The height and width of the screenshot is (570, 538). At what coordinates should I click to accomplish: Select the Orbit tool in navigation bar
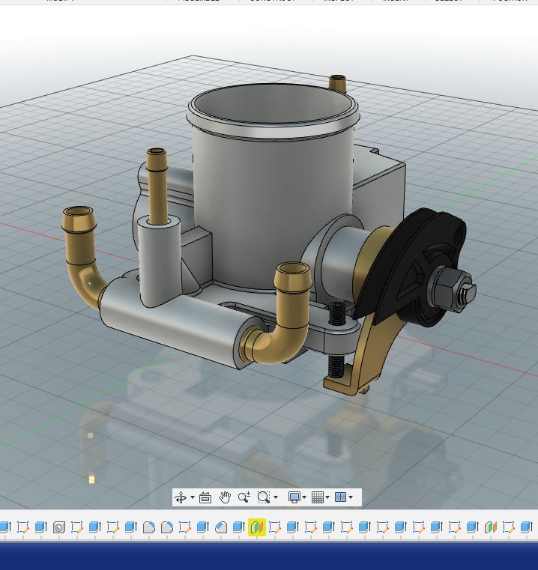[181, 497]
